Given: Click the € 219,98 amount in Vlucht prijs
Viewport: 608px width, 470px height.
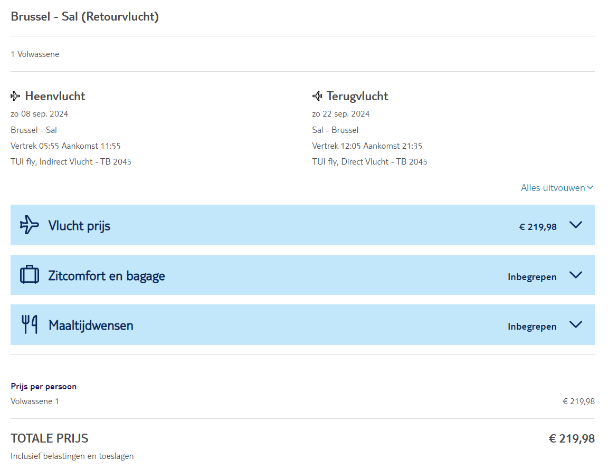Looking at the screenshot, I should point(537,227).
